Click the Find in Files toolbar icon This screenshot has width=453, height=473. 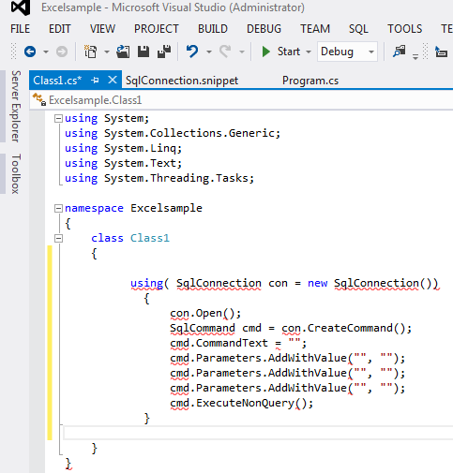[399, 52]
